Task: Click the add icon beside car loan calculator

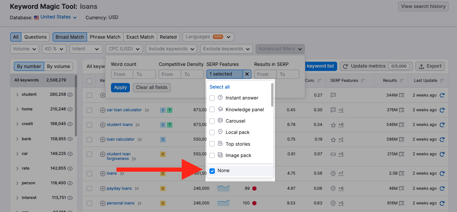Action: coord(103,110)
